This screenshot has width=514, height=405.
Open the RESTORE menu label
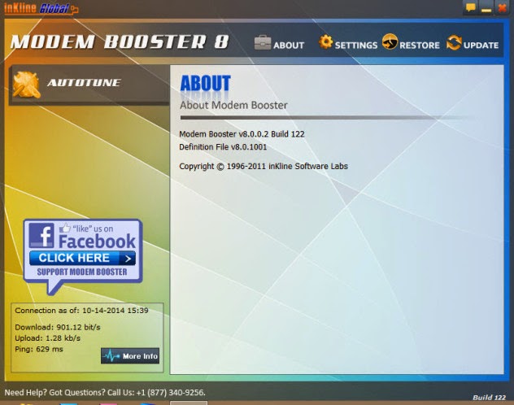point(420,46)
